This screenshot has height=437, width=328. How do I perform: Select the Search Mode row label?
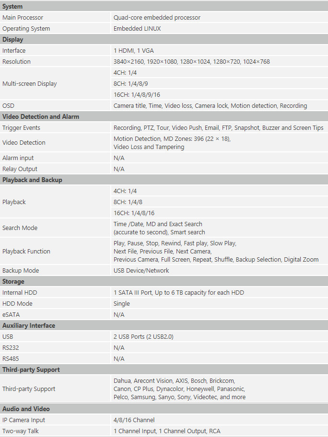pyautogui.click(x=20, y=228)
